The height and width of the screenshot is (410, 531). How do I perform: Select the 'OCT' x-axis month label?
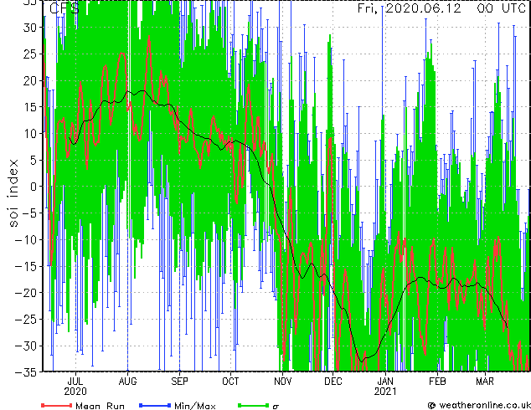point(230,382)
